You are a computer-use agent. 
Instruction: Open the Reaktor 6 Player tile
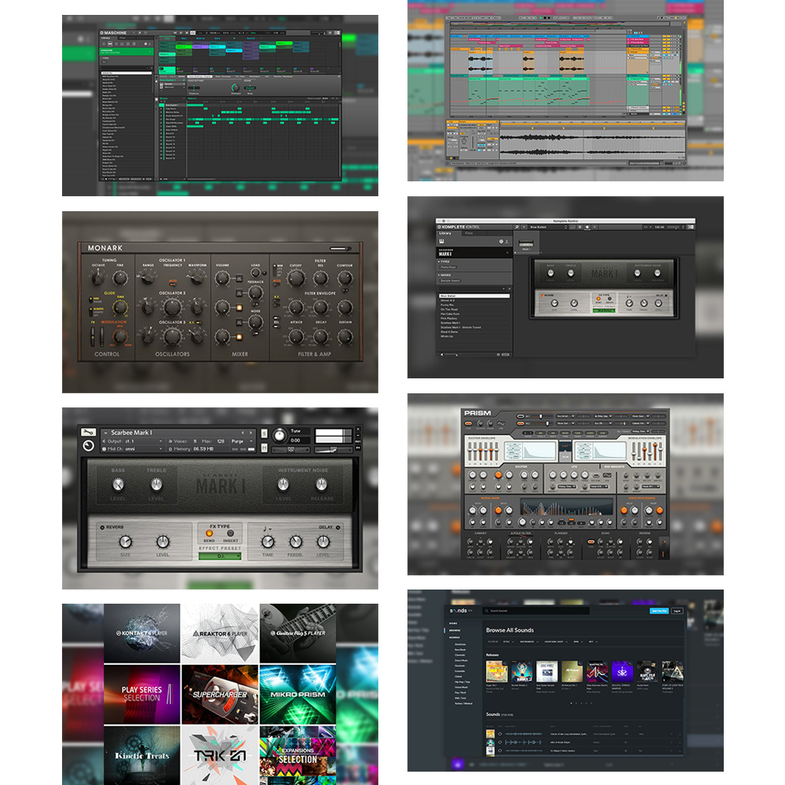(221, 633)
